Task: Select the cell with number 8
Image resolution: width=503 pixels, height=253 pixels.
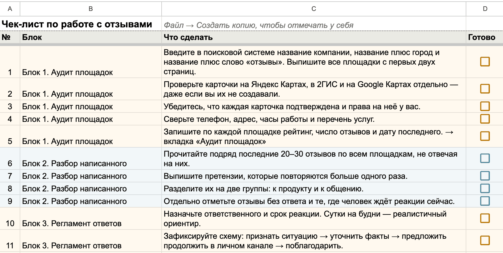Action: tap(10, 188)
